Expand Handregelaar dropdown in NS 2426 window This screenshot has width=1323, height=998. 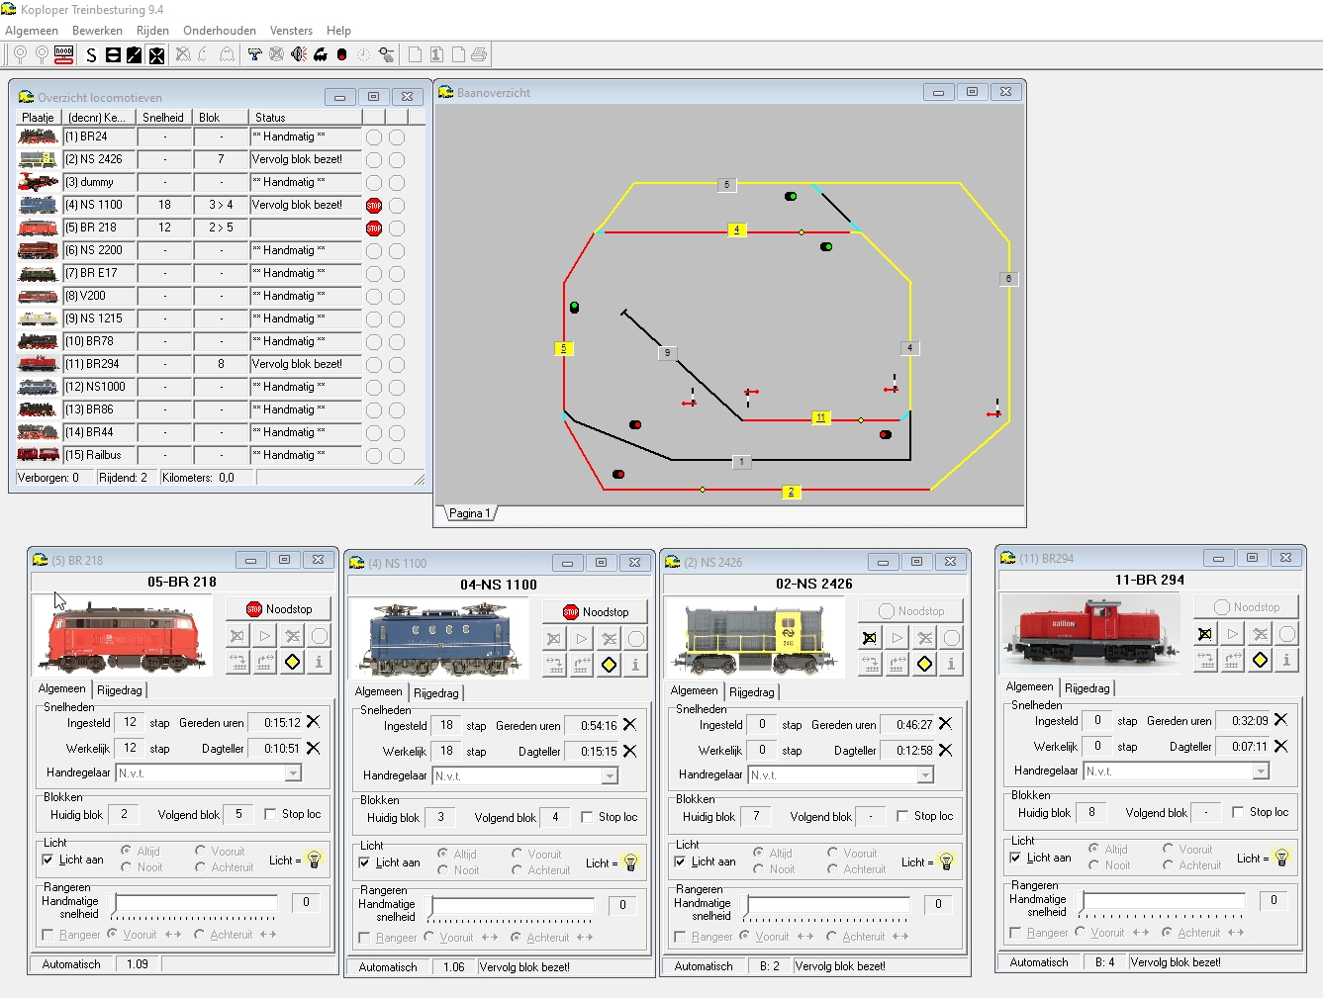925,774
